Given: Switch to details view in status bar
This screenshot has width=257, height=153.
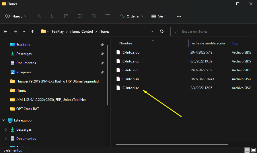Looking at the screenshot, I should click(247, 150).
